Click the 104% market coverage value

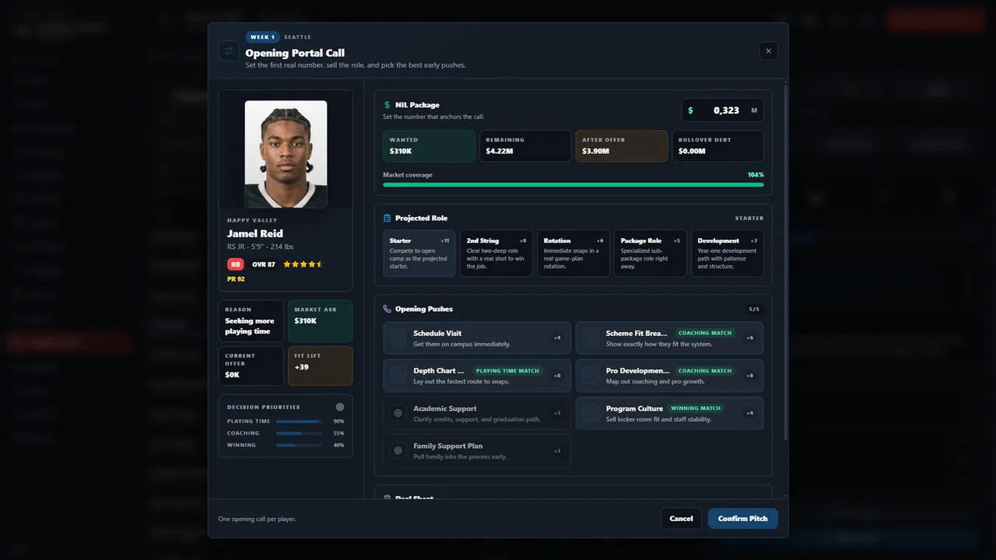(756, 175)
